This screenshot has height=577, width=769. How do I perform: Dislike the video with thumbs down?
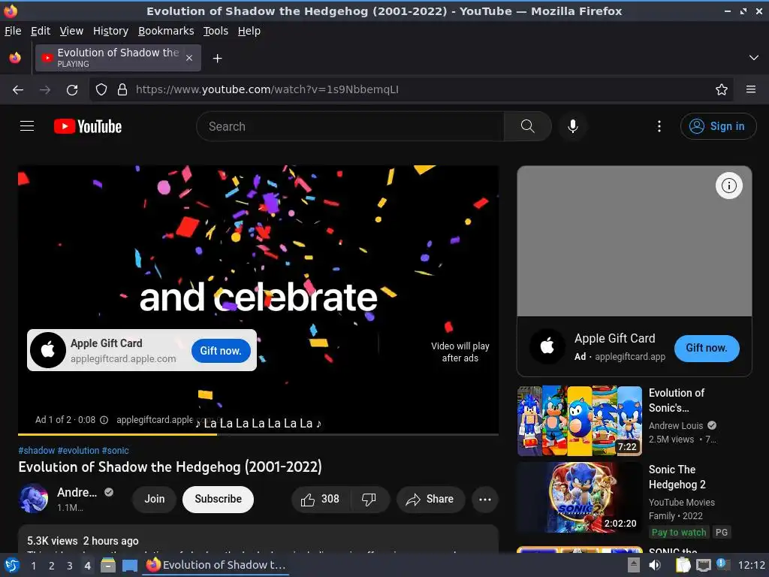tap(369, 500)
